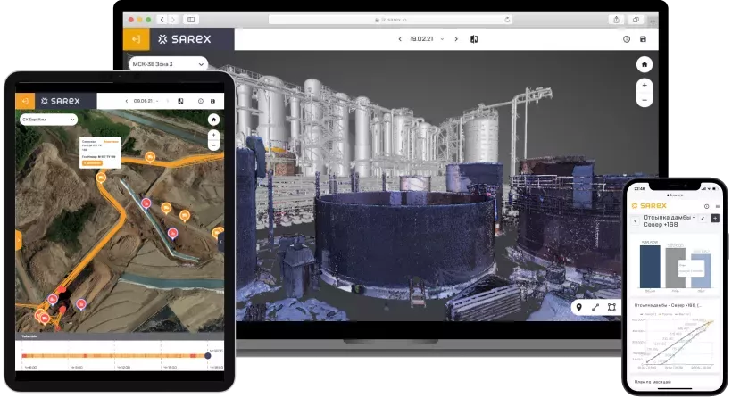Zoom in the 3D viewer with the plus button
The image size is (732, 406).
645,87
